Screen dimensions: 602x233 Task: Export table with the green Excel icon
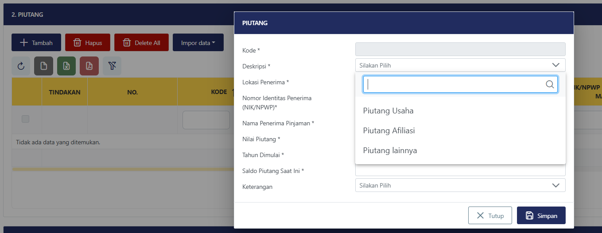click(66, 66)
